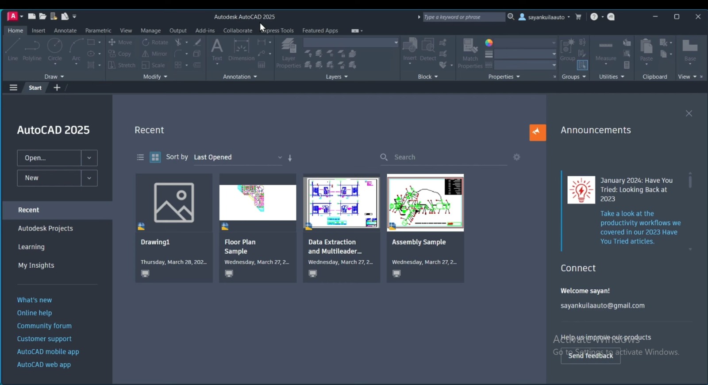Image resolution: width=708 pixels, height=385 pixels.
Task: Expand the Properties panel
Action: 504,77
